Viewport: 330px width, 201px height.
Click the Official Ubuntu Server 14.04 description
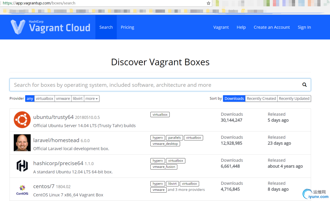point(84,126)
